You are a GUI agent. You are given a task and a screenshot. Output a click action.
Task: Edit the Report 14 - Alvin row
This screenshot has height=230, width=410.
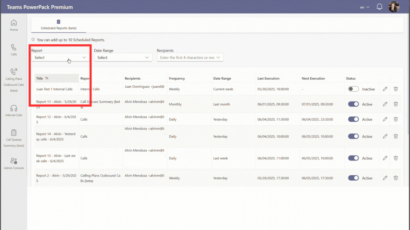(385, 136)
